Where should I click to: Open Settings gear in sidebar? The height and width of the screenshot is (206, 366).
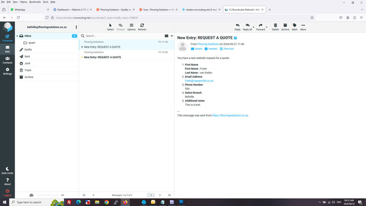click(7, 72)
